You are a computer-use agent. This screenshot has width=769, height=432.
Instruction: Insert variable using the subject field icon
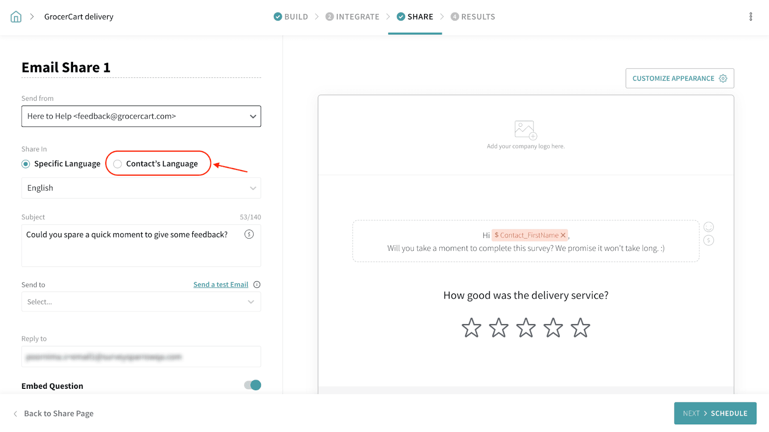[x=249, y=234]
